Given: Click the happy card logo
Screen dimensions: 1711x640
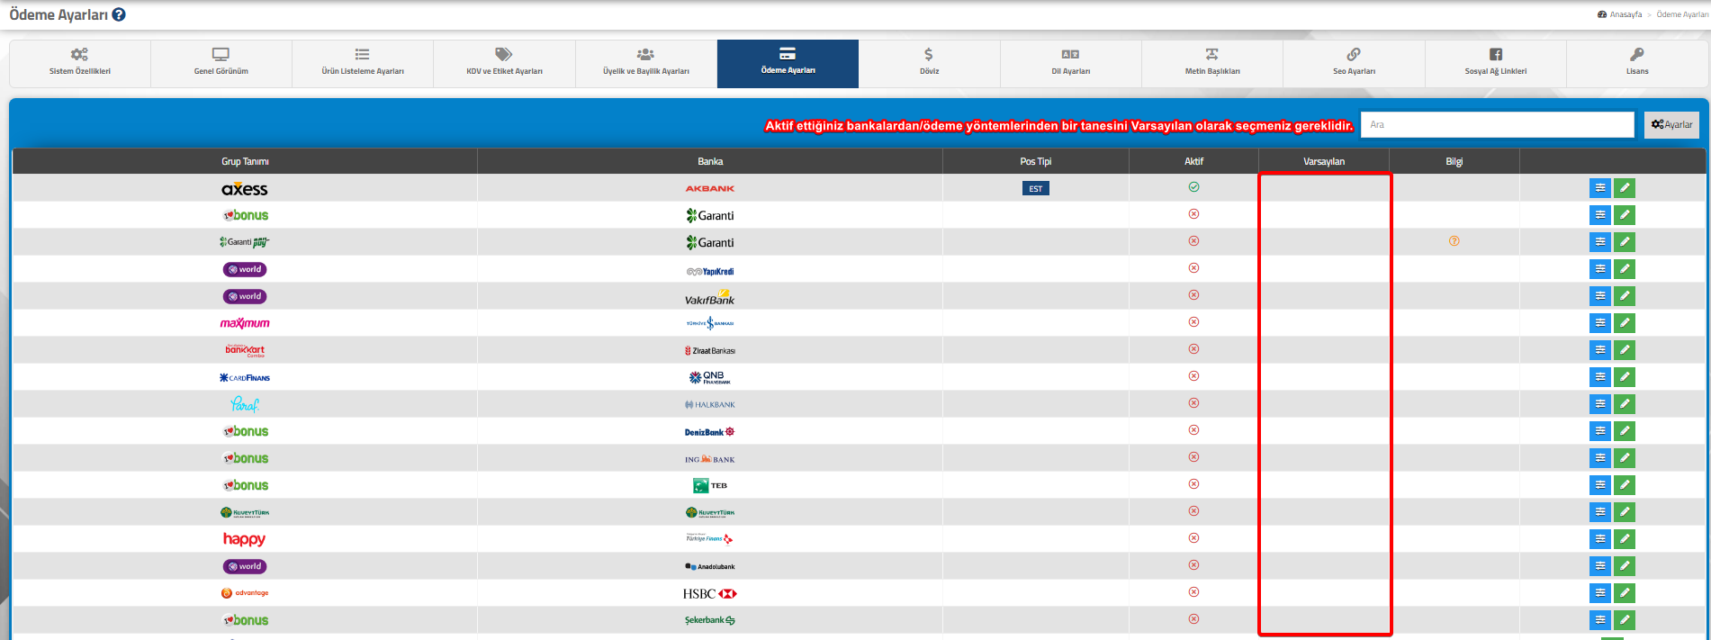Looking at the screenshot, I should 245,539.
